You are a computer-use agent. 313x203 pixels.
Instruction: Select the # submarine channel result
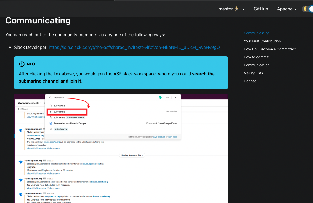coord(67,112)
